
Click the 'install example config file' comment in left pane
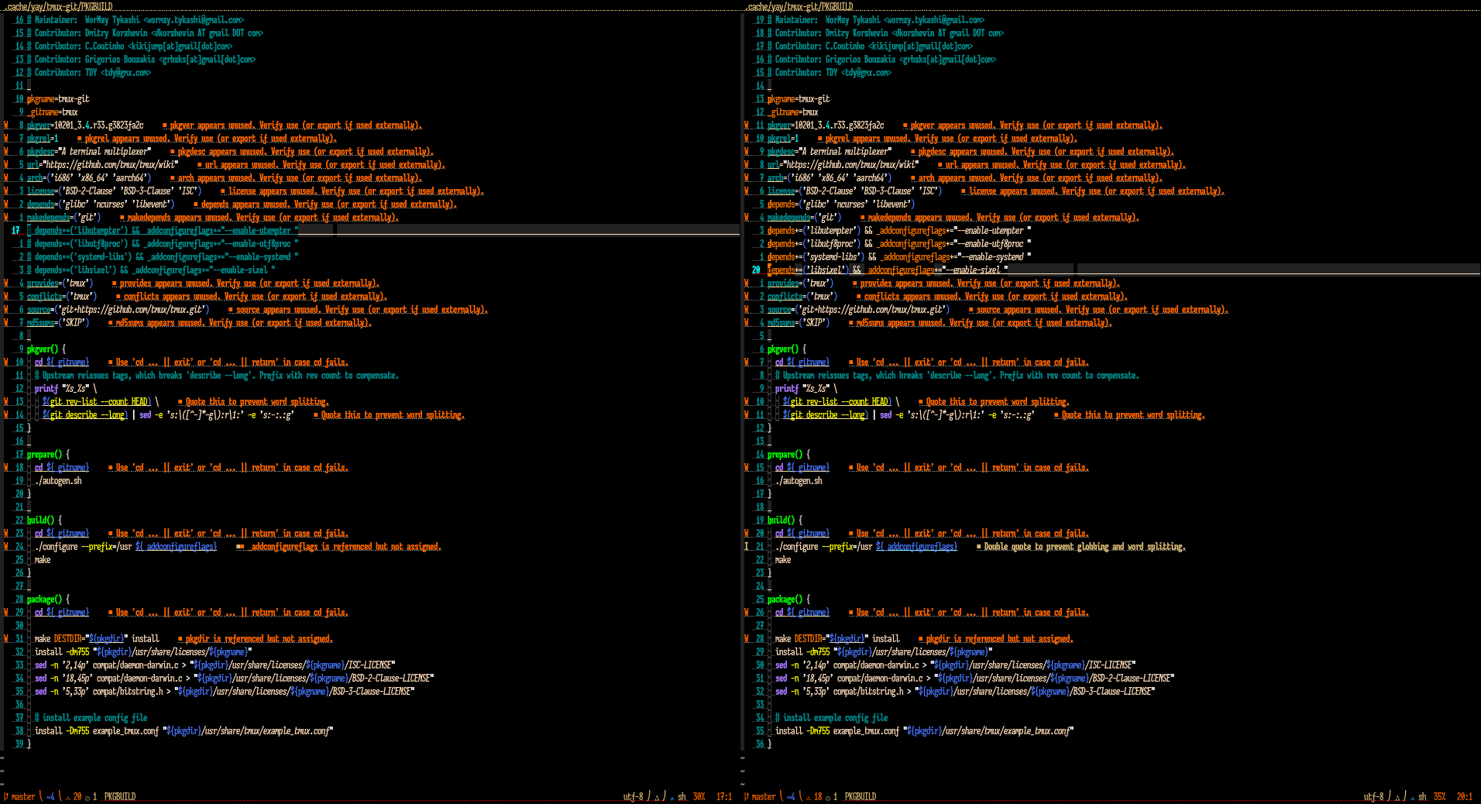[91, 718]
